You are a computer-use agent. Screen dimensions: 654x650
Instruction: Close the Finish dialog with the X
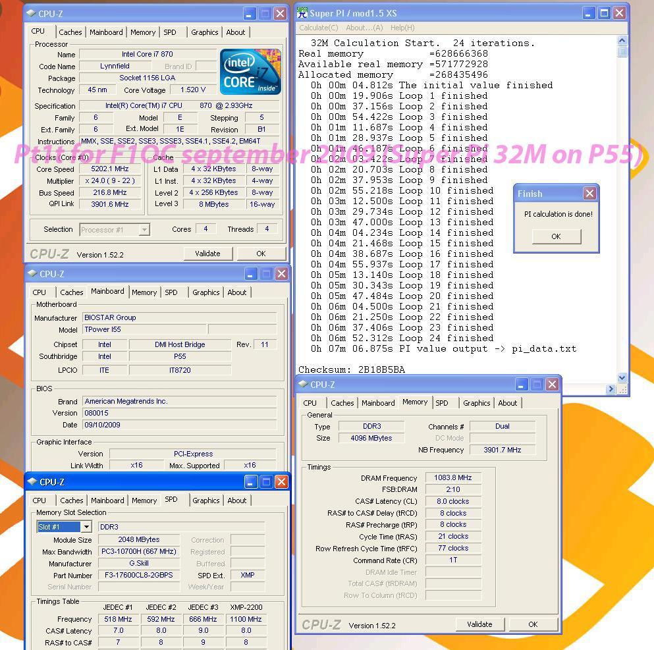[x=589, y=194]
